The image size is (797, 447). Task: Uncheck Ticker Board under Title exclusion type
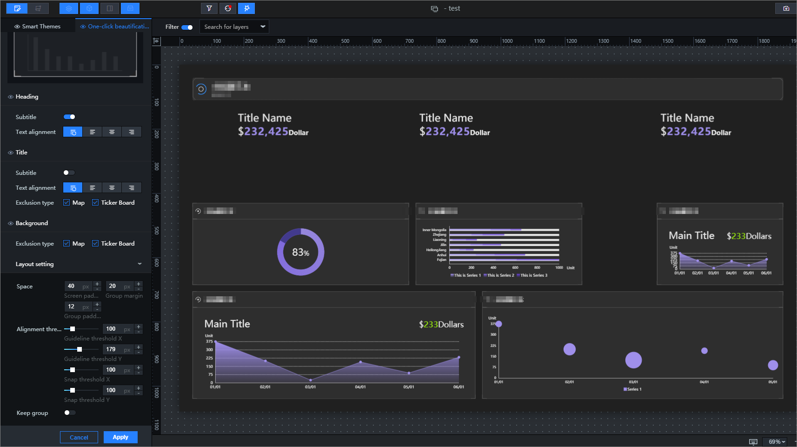coord(95,202)
